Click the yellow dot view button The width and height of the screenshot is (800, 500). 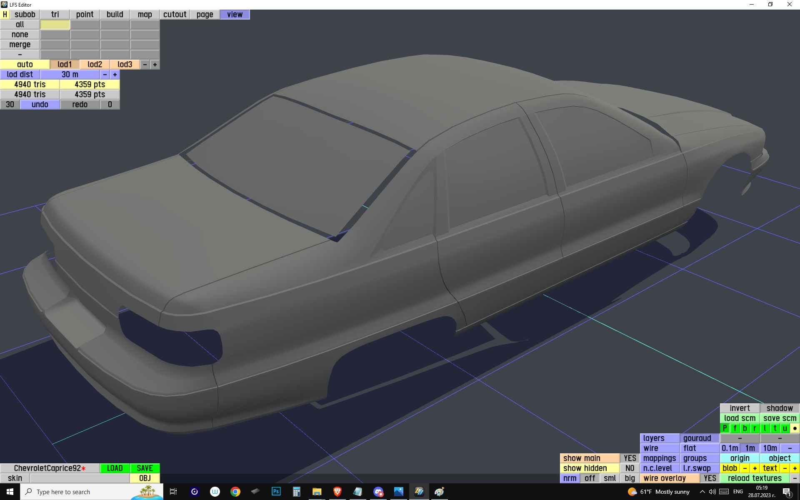pyautogui.click(x=795, y=428)
